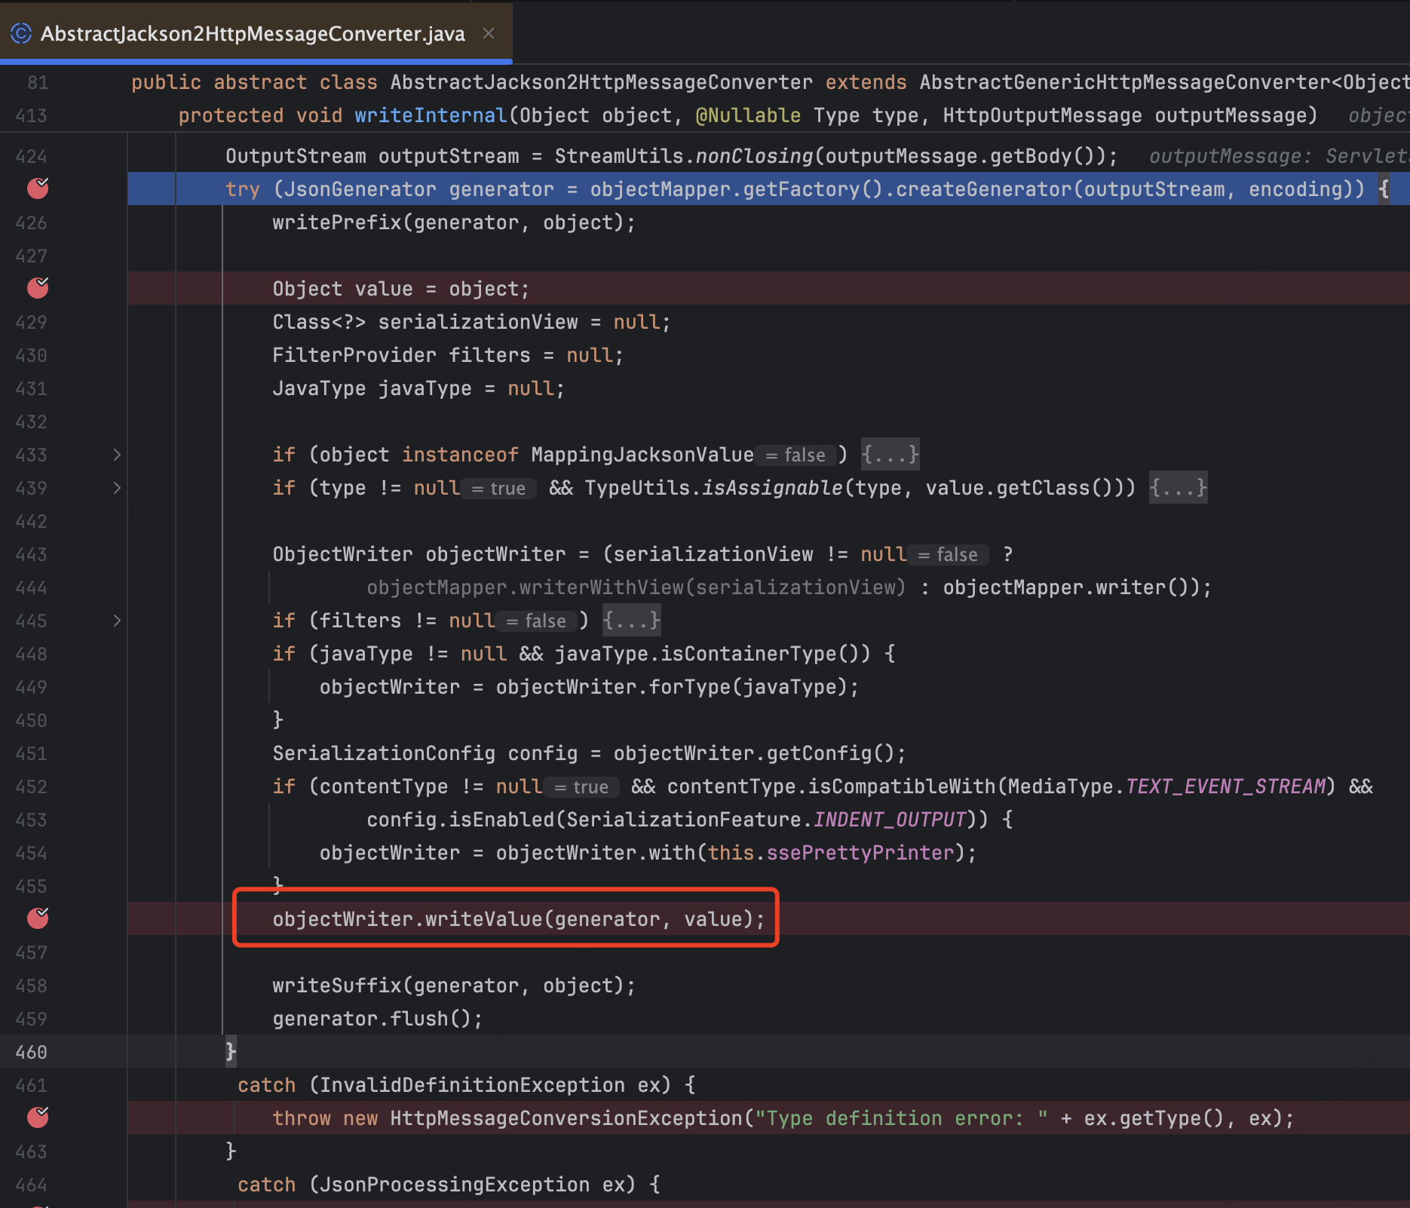Toggle breakpoint on throw HttpMessageConversionException line
1410x1208 pixels.
pos(38,1118)
